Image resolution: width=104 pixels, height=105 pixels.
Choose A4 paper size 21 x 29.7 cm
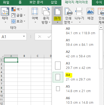click(x=75, y=77)
